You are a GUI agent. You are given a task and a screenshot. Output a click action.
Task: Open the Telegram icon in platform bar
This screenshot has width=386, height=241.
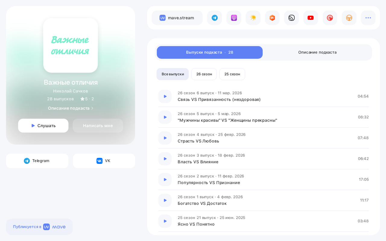pyautogui.click(x=214, y=18)
